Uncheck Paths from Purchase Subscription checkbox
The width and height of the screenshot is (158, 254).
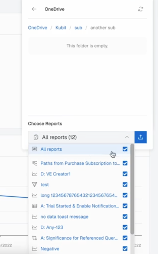[x=125, y=163]
